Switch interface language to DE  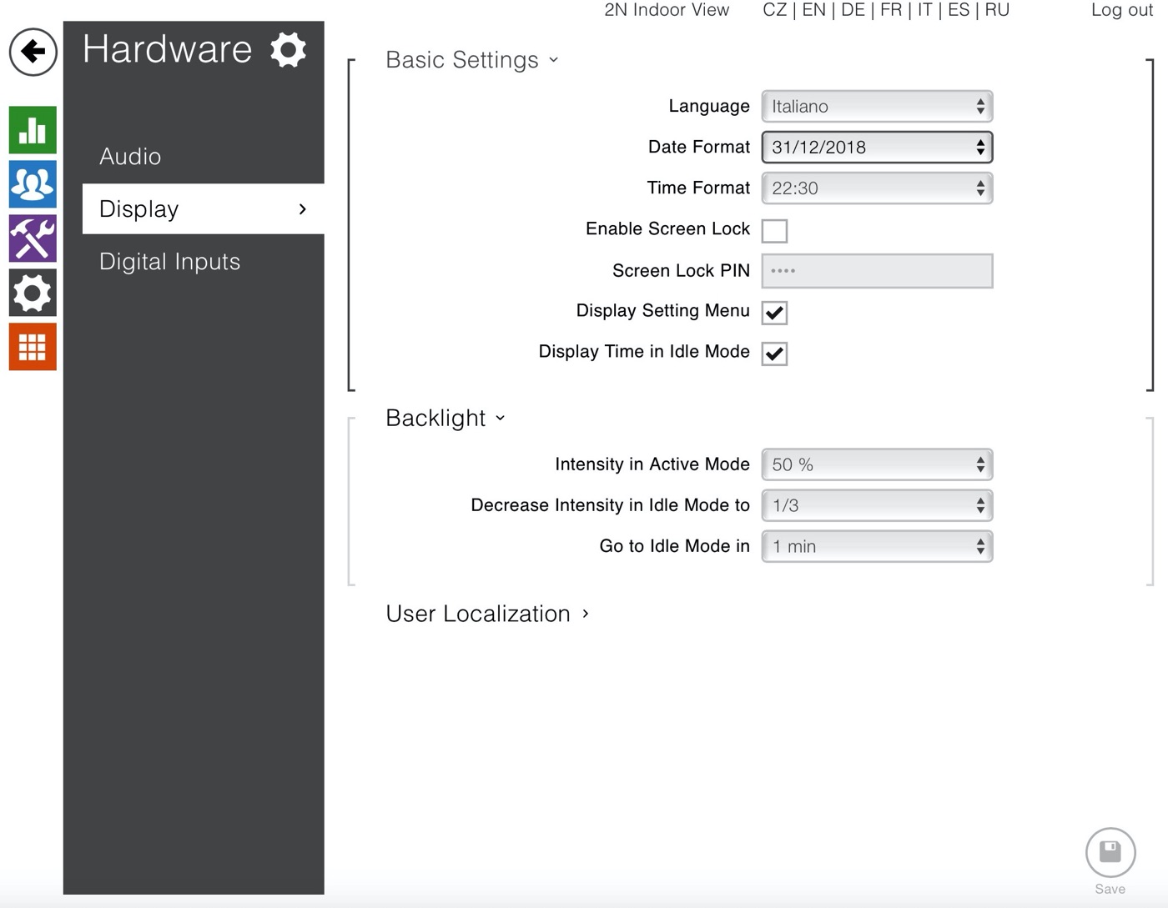[x=853, y=10]
